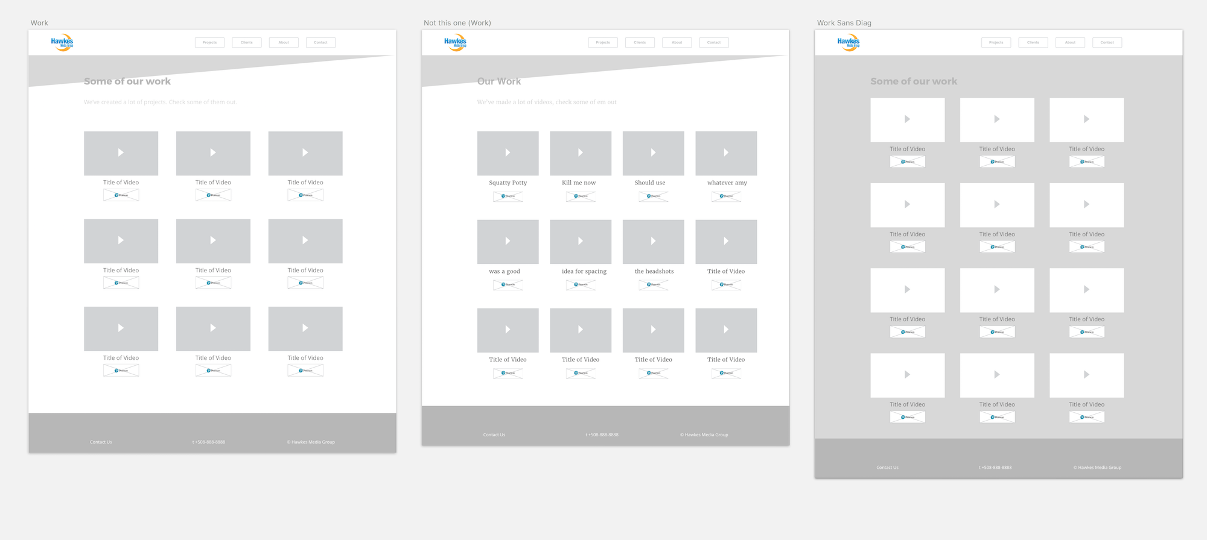Click Contact Us in Work Sans Diag footer
This screenshot has height=540, width=1207.
[887, 467]
